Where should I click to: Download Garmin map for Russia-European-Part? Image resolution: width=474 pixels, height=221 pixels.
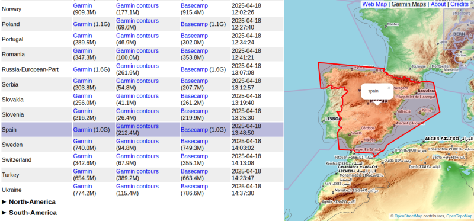(x=82, y=69)
